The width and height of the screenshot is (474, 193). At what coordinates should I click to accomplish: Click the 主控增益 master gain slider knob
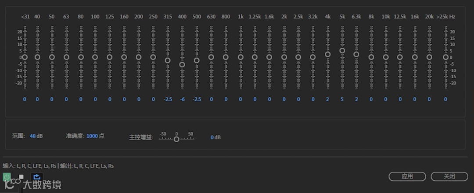(x=176, y=139)
